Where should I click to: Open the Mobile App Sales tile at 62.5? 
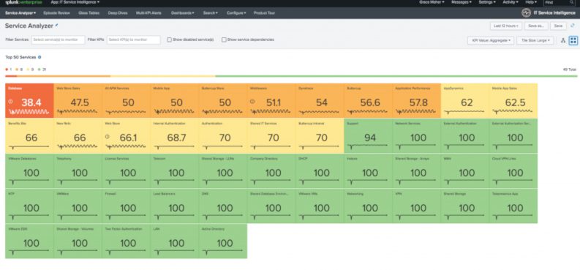coord(513,101)
